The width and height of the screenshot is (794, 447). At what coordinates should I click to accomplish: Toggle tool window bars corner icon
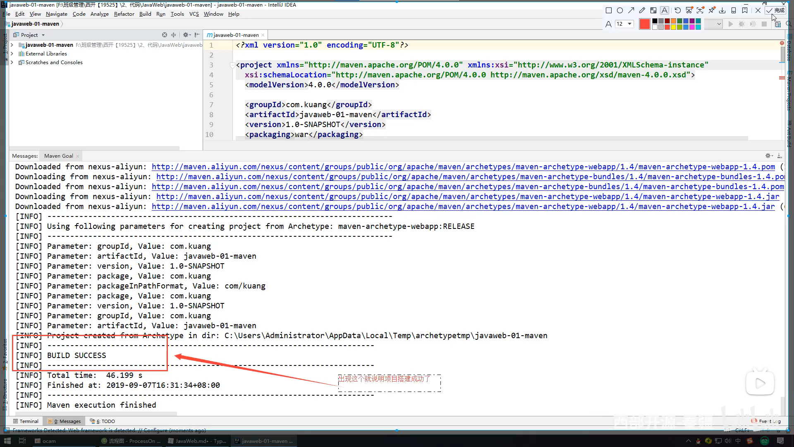coord(6,430)
